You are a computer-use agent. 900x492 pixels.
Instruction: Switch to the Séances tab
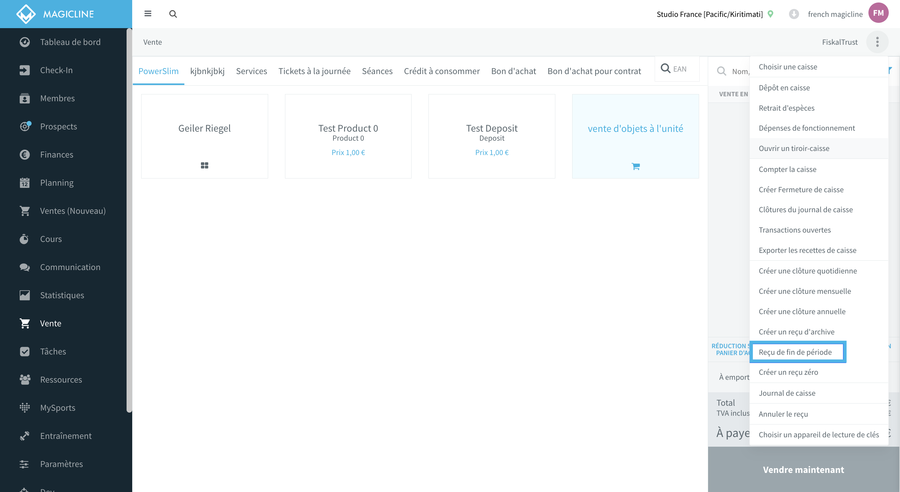(377, 71)
